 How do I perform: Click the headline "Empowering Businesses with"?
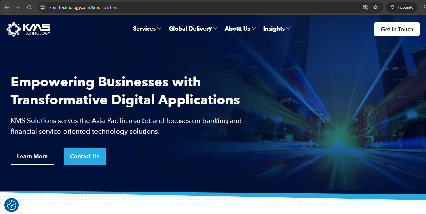click(x=106, y=82)
